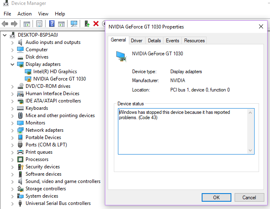Collapse the DESKTOP-BSP5A0J root node

pos(5,35)
